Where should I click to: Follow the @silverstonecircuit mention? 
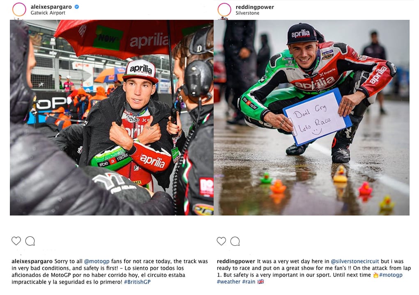[x=355, y=261]
